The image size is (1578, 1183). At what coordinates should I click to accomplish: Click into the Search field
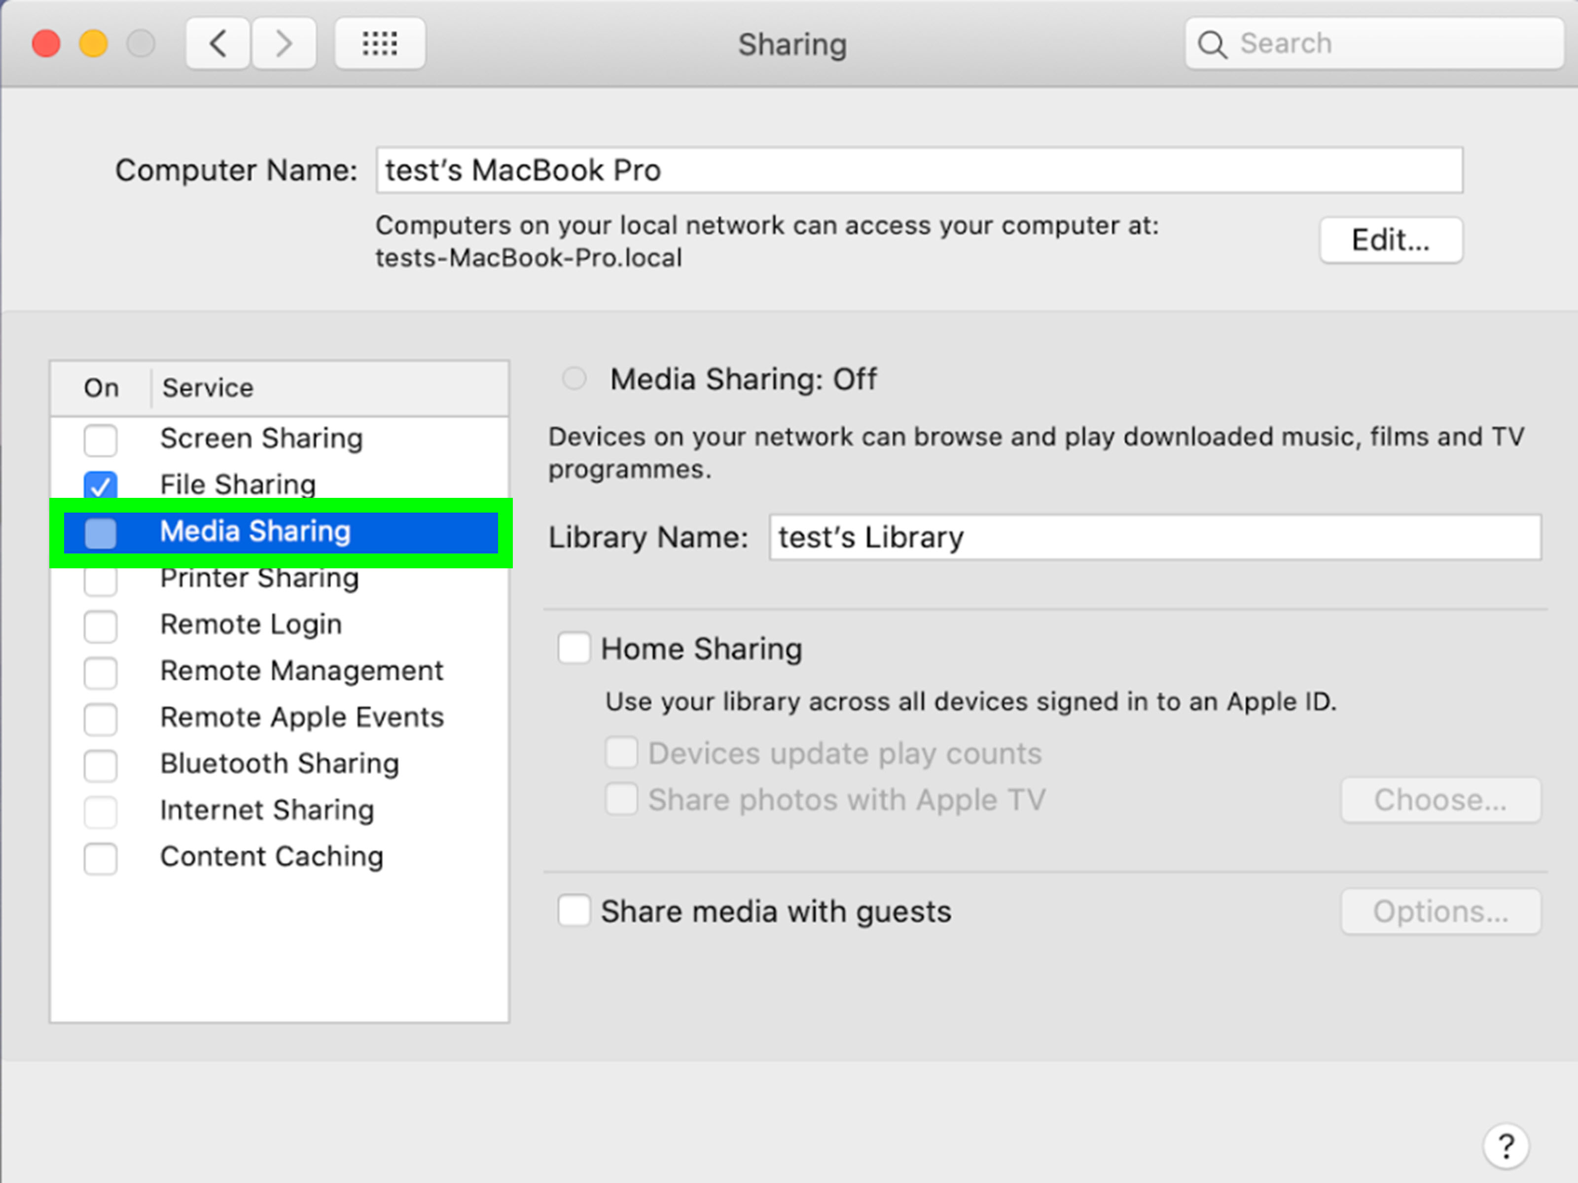[1375, 43]
